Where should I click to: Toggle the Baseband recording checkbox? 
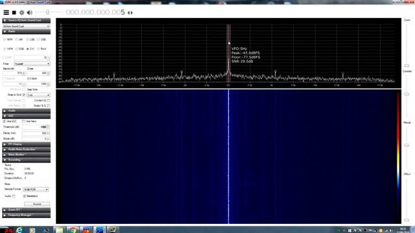[x=25, y=196]
